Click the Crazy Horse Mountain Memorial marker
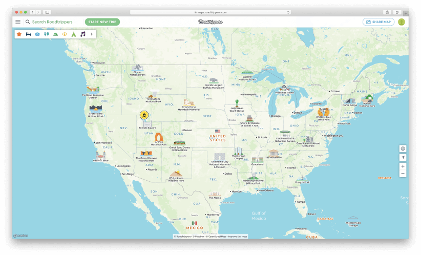421x255 pixels. tap(189, 102)
